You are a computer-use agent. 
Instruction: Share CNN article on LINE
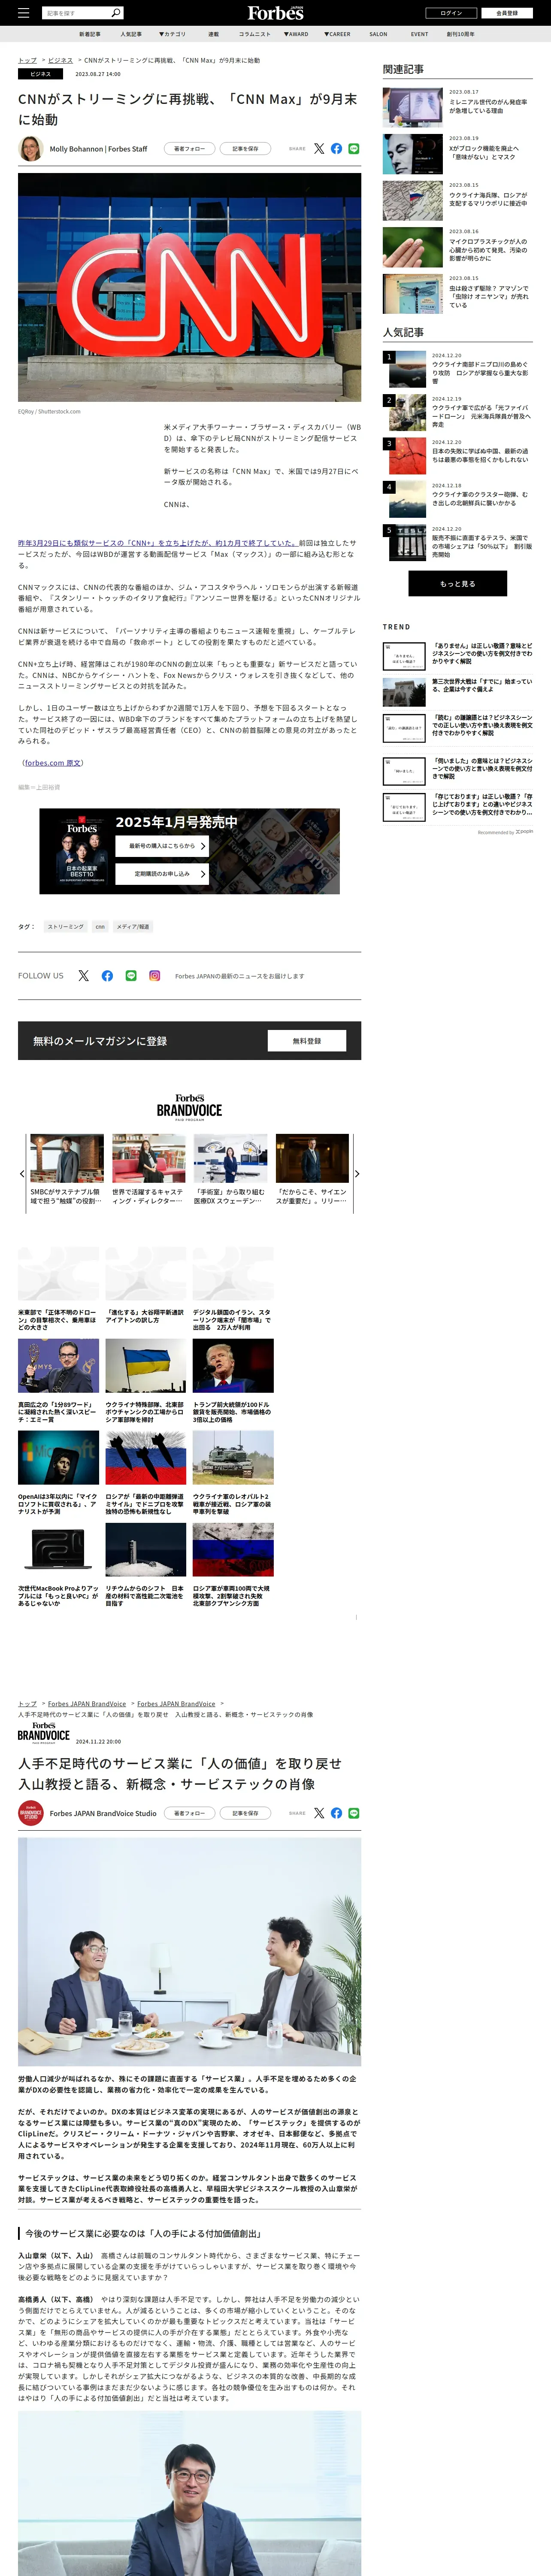pos(354,148)
